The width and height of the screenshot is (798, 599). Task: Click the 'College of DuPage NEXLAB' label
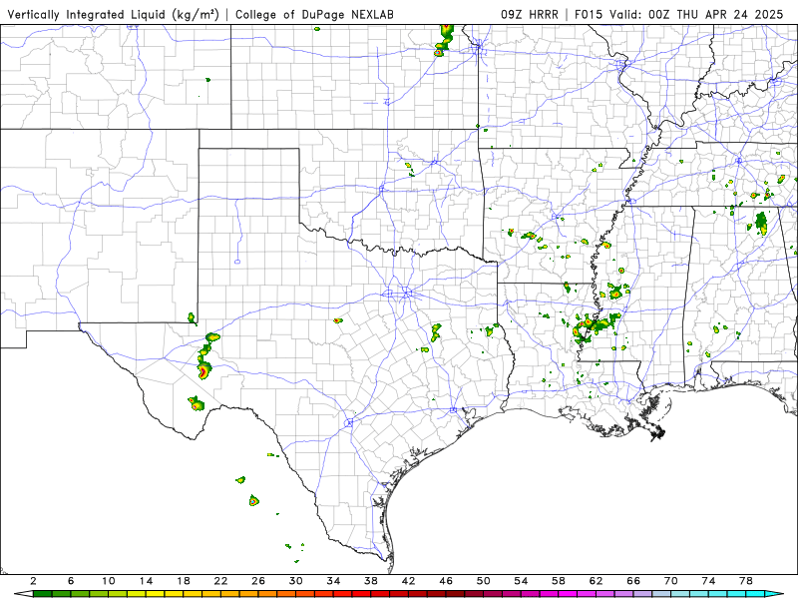[314, 15]
